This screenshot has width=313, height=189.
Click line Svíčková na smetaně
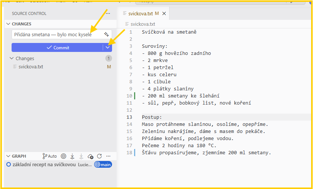click(x=169, y=32)
